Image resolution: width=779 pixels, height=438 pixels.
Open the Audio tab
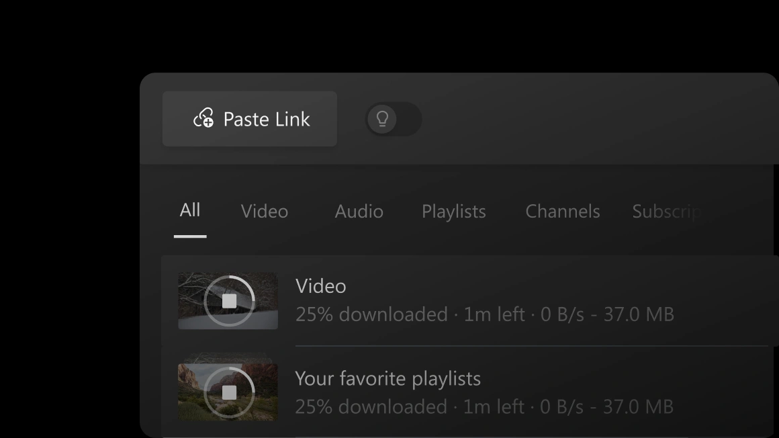point(359,212)
